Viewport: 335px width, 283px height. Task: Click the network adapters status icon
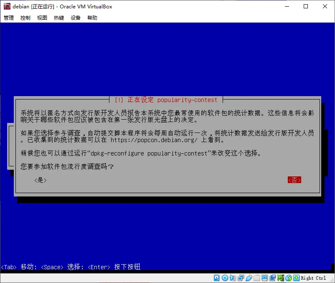pyautogui.click(x=241, y=278)
